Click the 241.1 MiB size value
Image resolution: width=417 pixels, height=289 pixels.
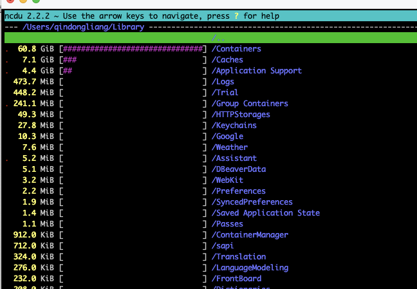tap(33, 104)
